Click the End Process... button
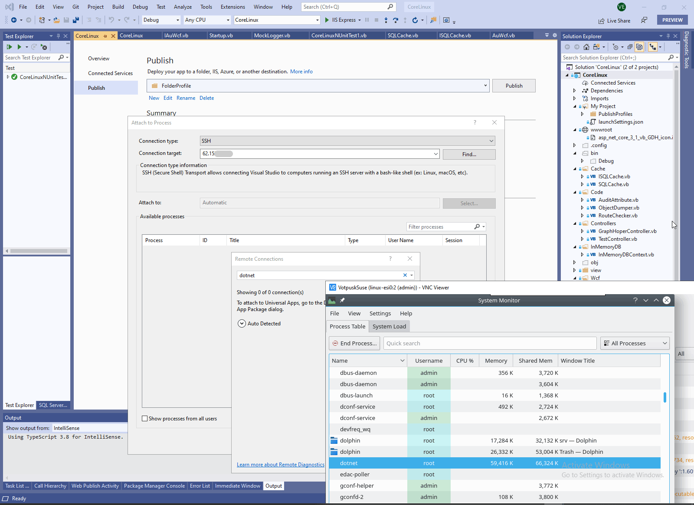Viewport: 694px width, 505px height. (x=354, y=343)
